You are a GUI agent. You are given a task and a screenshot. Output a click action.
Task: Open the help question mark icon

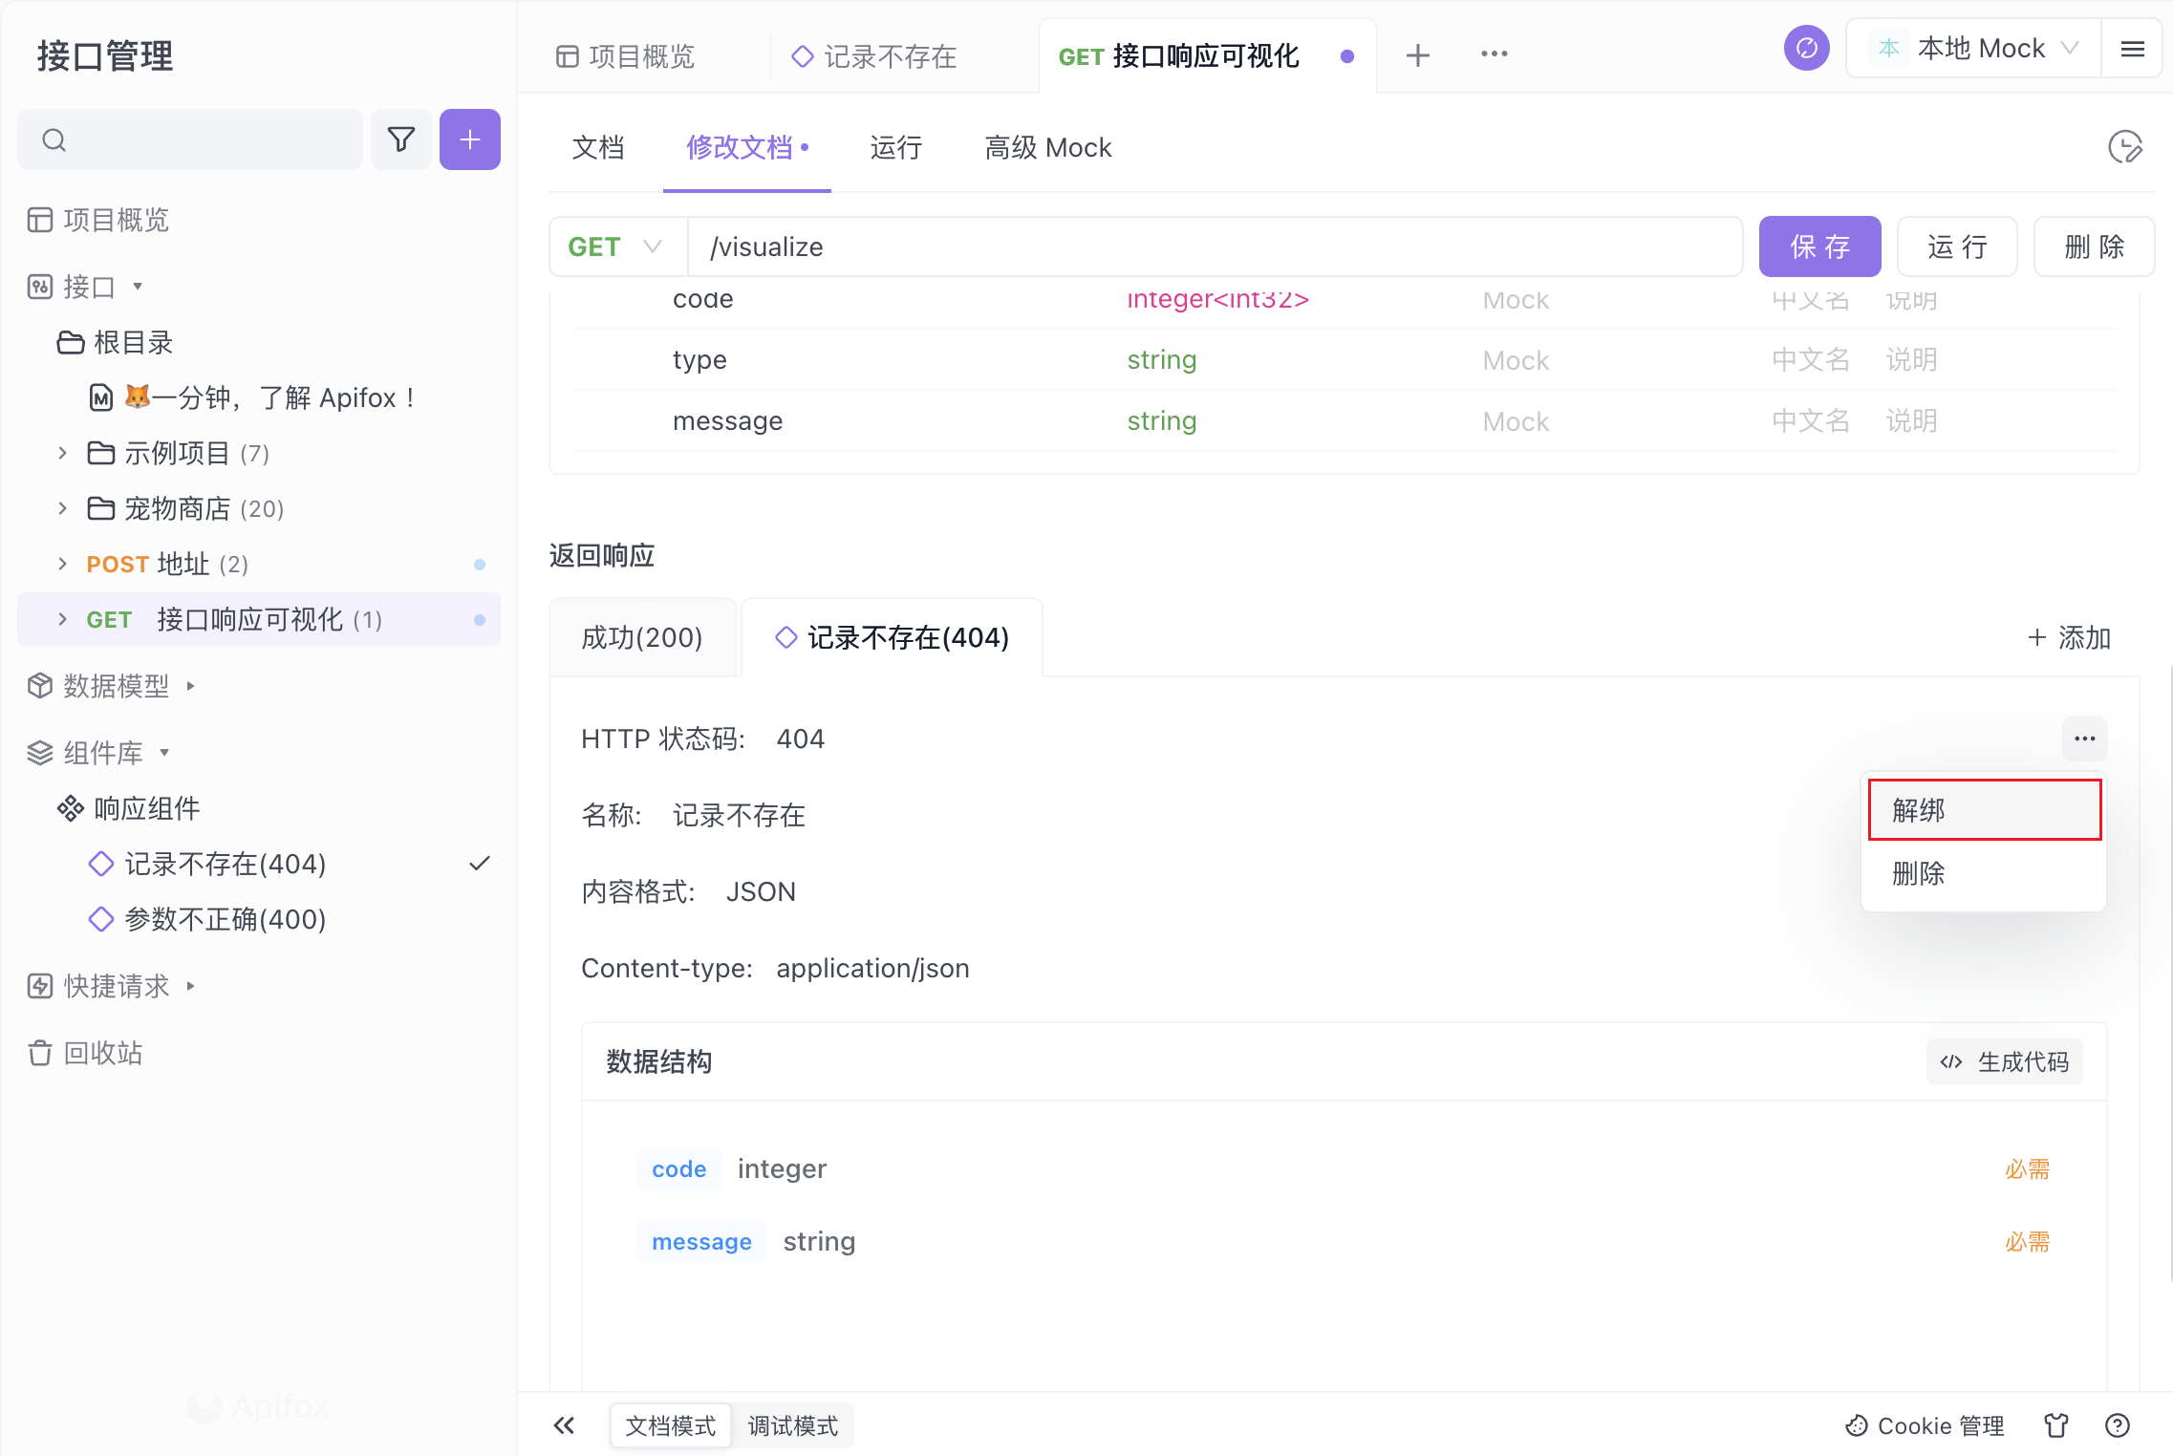coord(2117,1425)
